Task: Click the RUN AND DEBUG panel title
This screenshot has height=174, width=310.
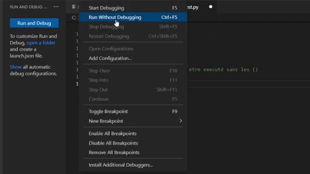Action: [x=28, y=7]
